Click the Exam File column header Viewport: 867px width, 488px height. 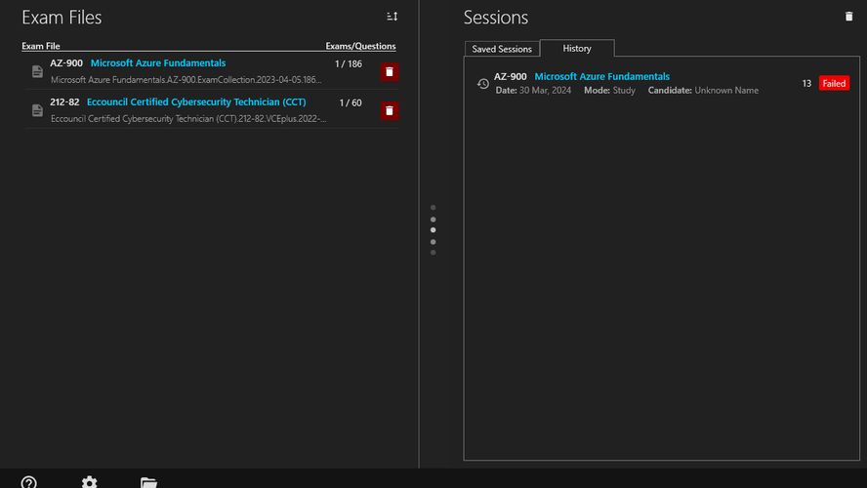[41, 46]
